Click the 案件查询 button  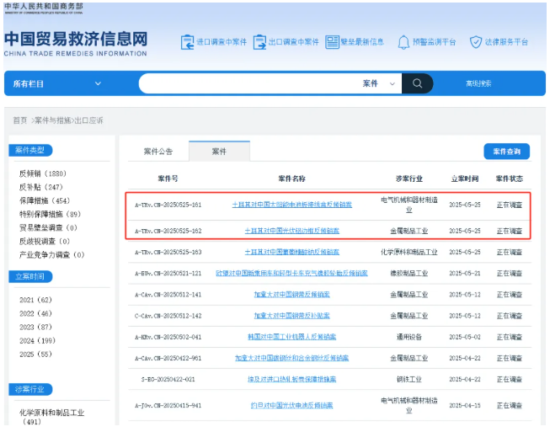click(506, 152)
